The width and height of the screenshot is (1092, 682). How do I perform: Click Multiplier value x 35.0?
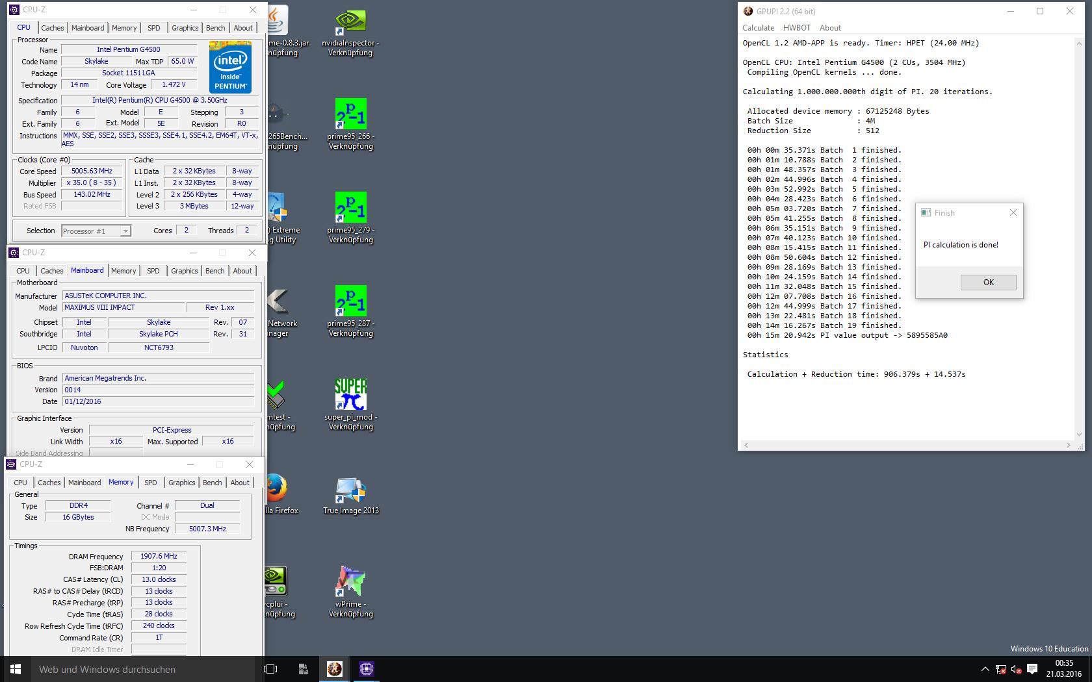(92, 183)
